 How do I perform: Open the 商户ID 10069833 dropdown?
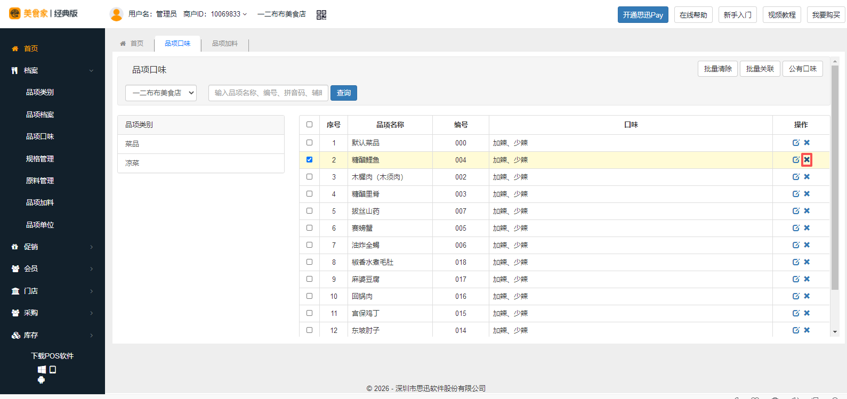click(x=215, y=14)
